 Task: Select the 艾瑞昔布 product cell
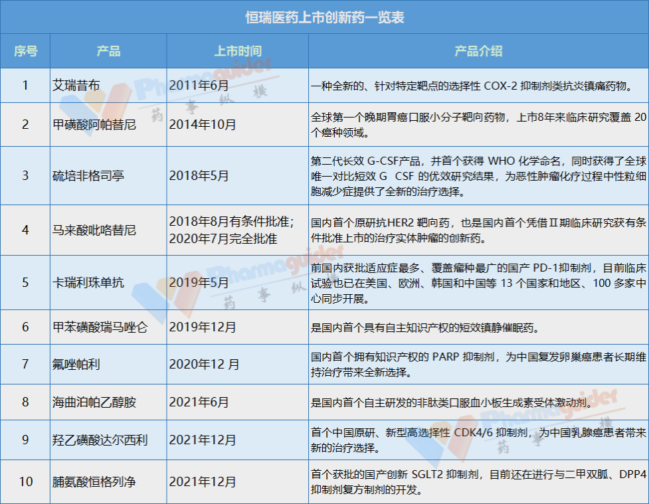(76, 86)
